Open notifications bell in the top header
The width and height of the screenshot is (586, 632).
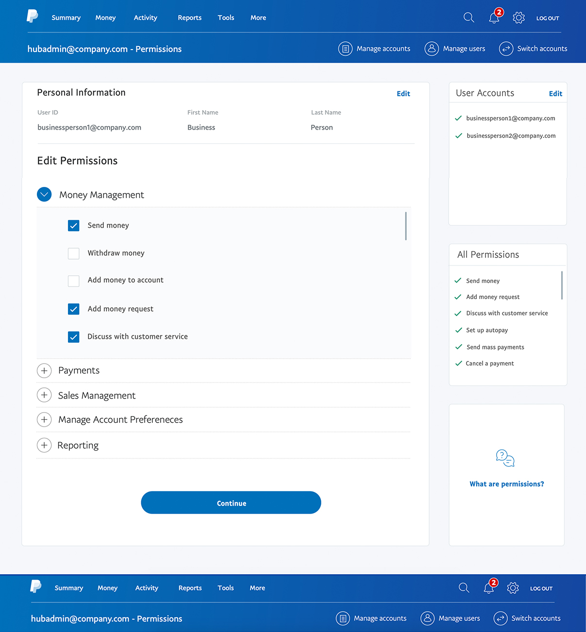[x=494, y=18]
